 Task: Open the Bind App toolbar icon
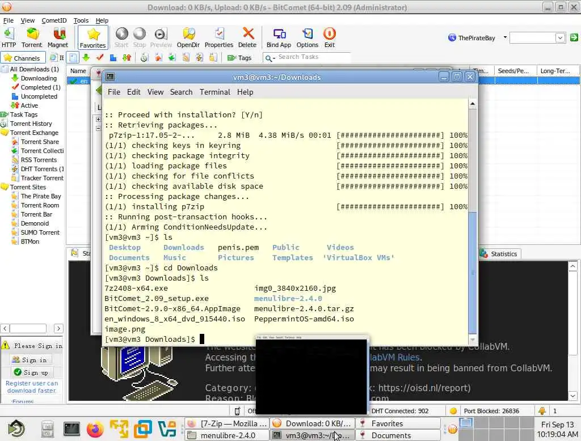click(279, 37)
